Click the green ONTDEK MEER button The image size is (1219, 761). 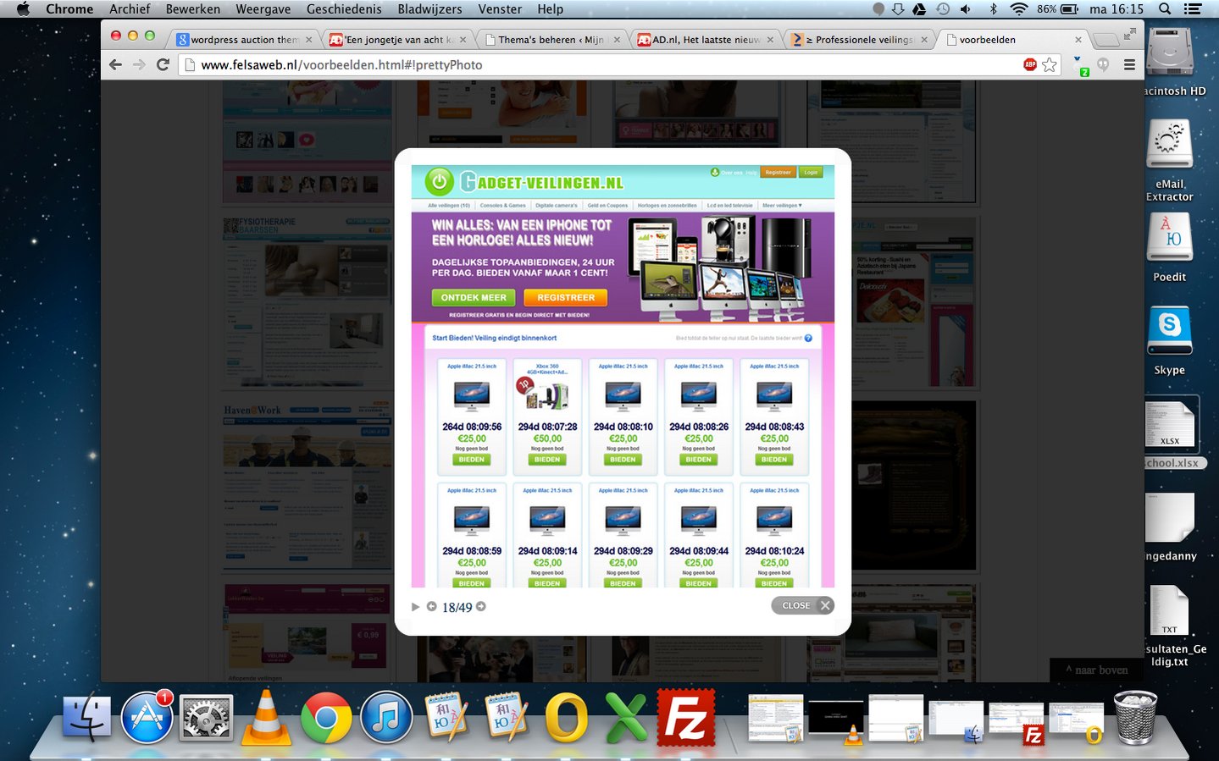click(474, 298)
